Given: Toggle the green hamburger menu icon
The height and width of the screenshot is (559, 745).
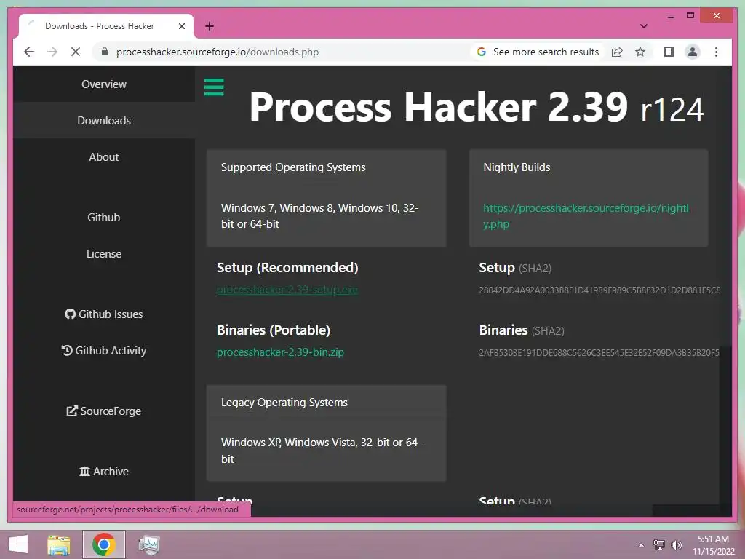Looking at the screenshot, I should point(214,87).
